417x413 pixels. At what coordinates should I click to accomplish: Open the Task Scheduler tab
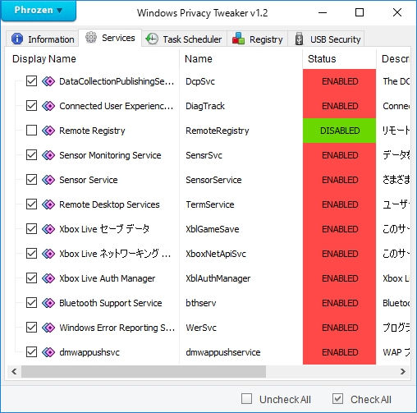[x=184, y=39]
